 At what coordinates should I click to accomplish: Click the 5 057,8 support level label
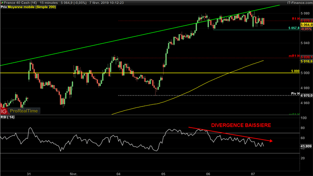[x=294, y=28]
